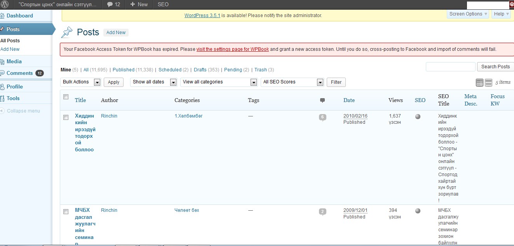This screenshot has width=514, height=246.
Task: Sort by Meta Desc. column
Action: 471,100
